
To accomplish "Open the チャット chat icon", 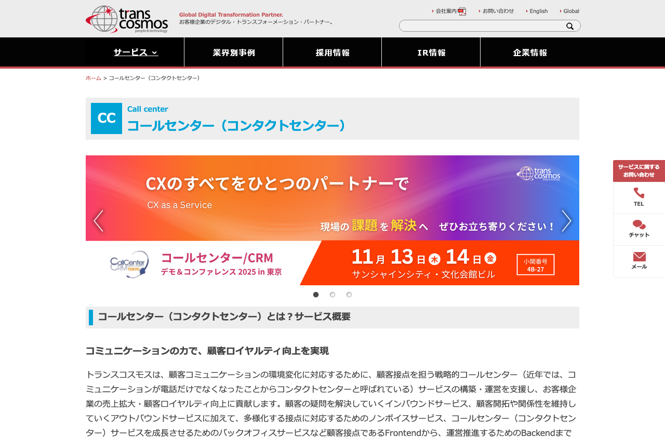I will 639,225.
